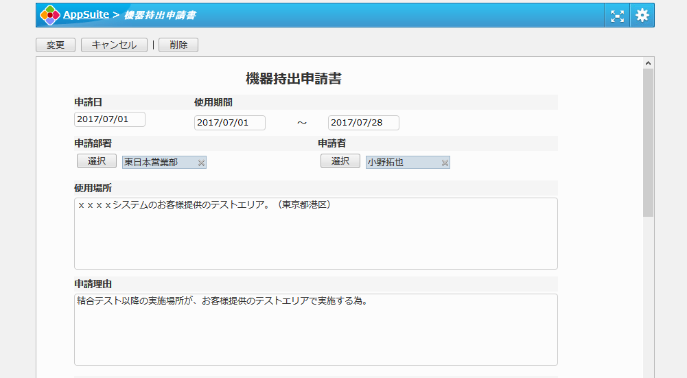Viewport: 687px width, 378px height.
Task: Click 選択 button for 申請者
Action: (x=340, y=161)
